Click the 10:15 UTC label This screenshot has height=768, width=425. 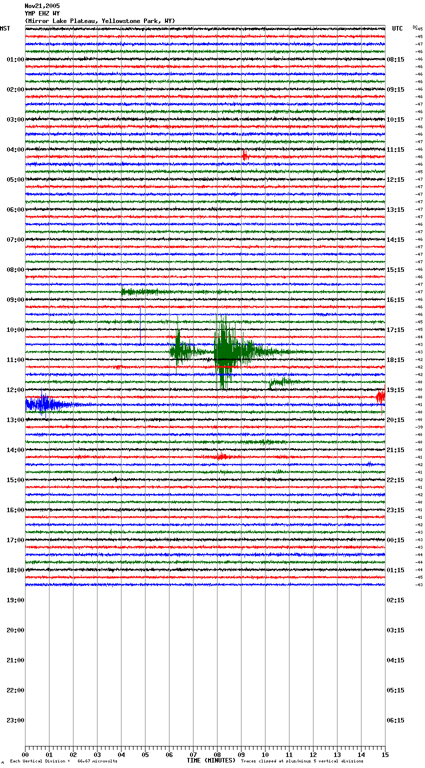tap(395, 120)
